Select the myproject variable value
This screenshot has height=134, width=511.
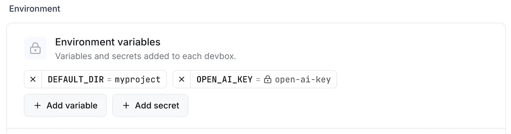tap(138, 79)
